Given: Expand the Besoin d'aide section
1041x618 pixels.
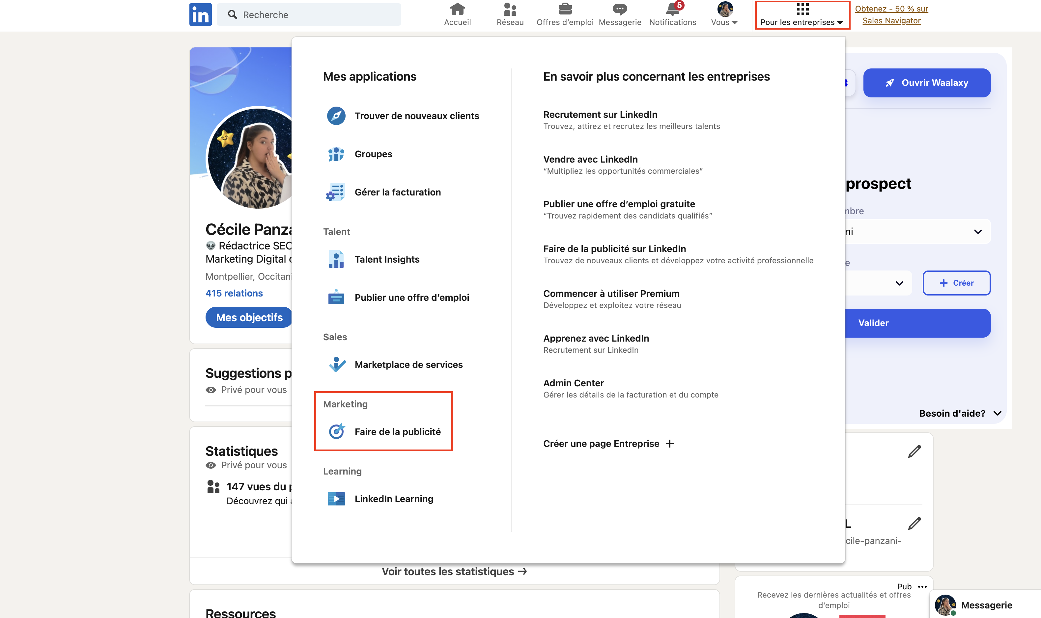Looking at the screenshot, I should click(960, 414).
